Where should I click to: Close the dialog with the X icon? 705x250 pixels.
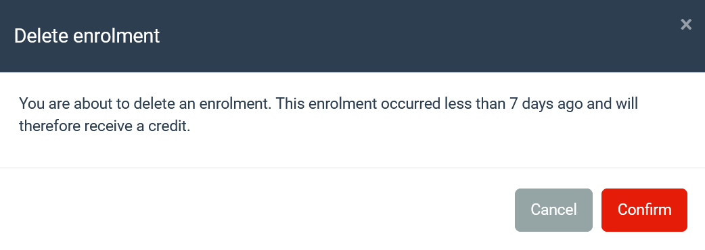pos(685,24)
